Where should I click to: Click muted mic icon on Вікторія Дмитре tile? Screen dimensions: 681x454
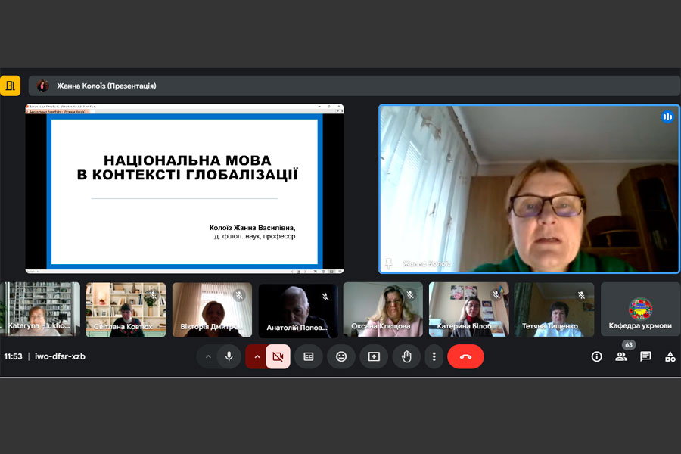click(239, 295)
